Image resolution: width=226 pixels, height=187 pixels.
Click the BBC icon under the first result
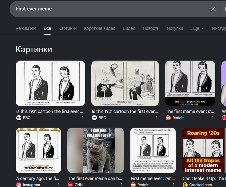pos(19,118)
